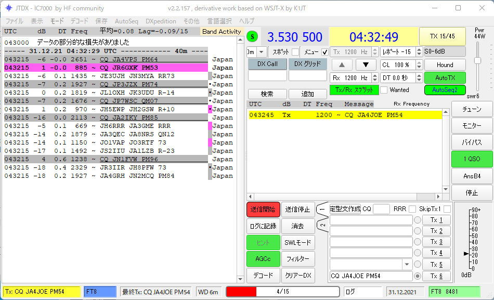Open the AutoSeq menu
The width and height of the screenshot is (494, 300).
pyautogui.click(x=126, y=21)
